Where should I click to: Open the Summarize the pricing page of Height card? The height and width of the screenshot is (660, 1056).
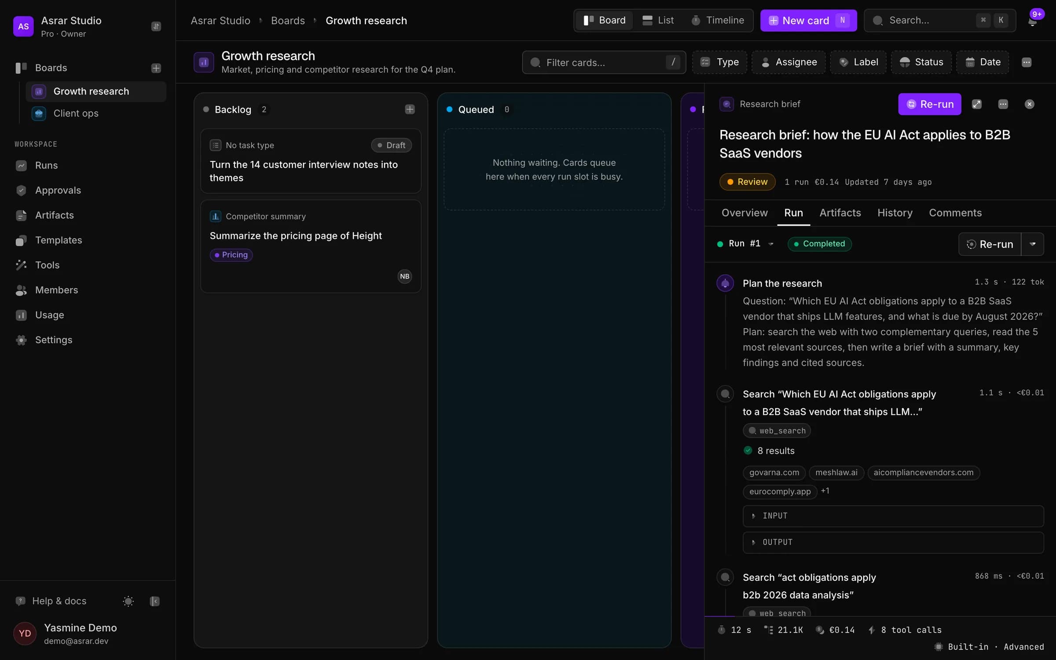[x=311, y=247]
